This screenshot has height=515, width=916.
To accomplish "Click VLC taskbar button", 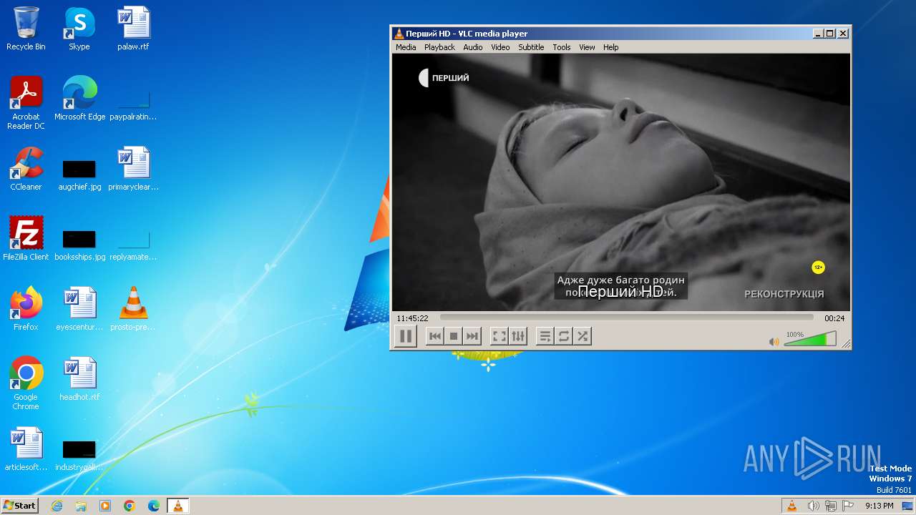I will coord(177,506).
